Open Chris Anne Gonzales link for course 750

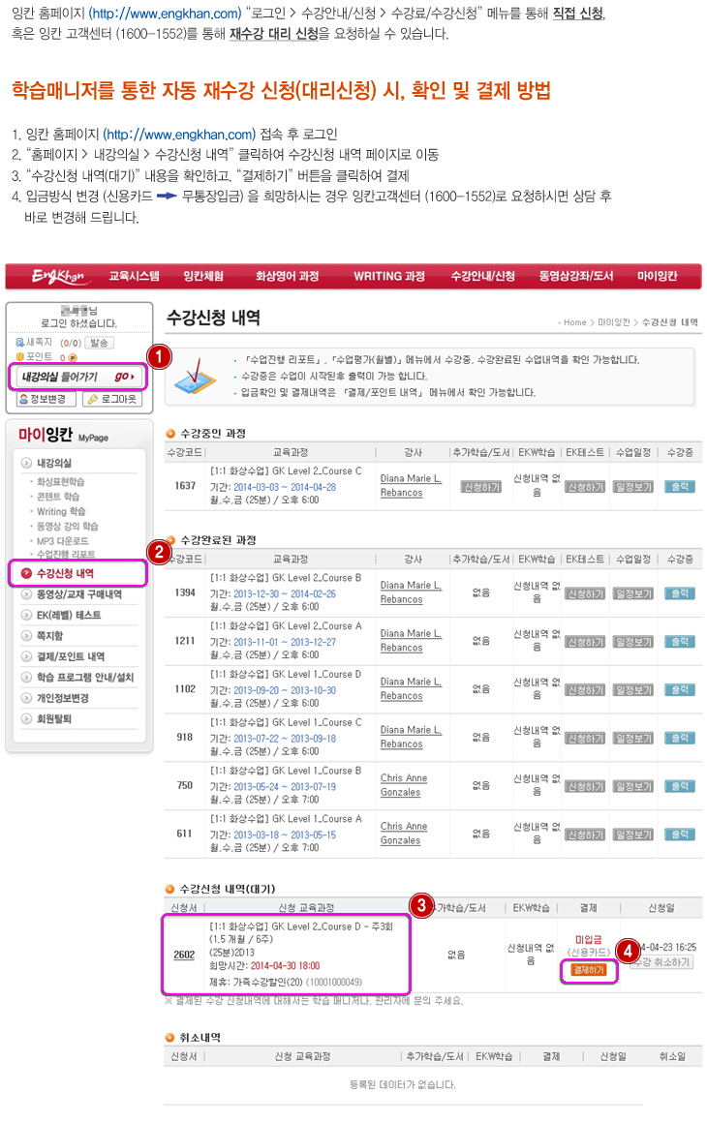pos(404,786)
